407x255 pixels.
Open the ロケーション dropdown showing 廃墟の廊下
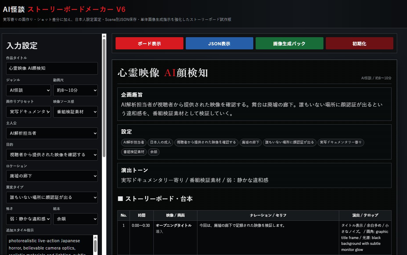(x=52, y=176)
